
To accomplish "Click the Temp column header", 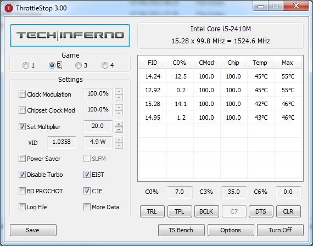I will tap(260, 63).
